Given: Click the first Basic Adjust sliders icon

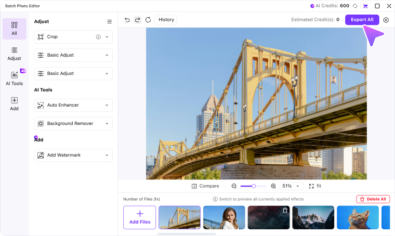Looking at the screenshot, I should pos(41,55).
